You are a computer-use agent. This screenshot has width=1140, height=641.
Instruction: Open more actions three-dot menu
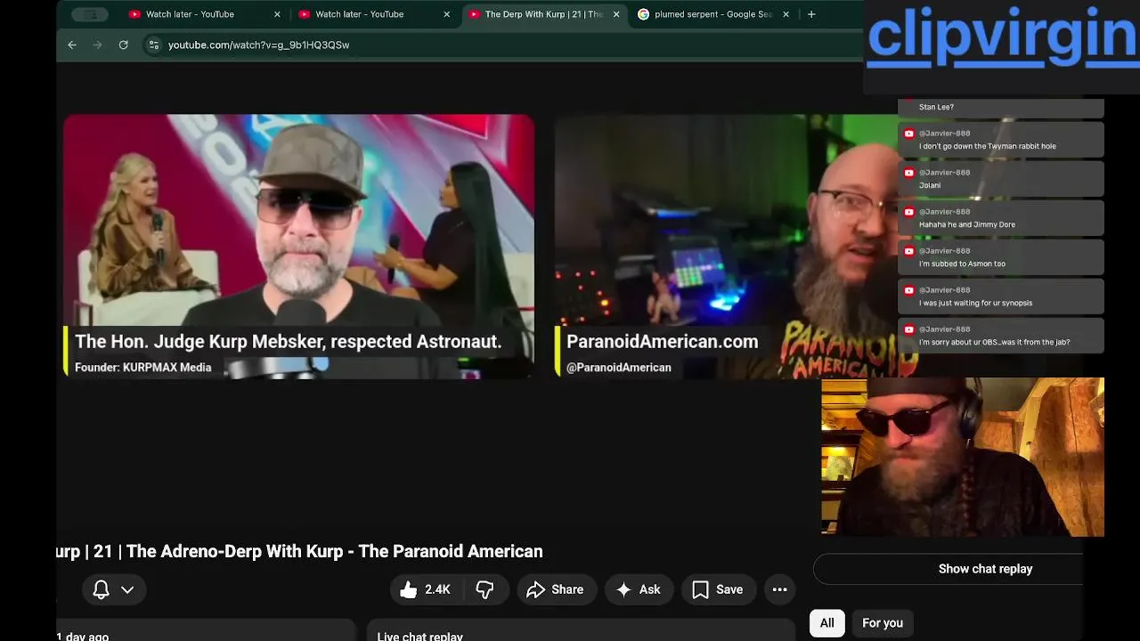(x=779, y=589)
